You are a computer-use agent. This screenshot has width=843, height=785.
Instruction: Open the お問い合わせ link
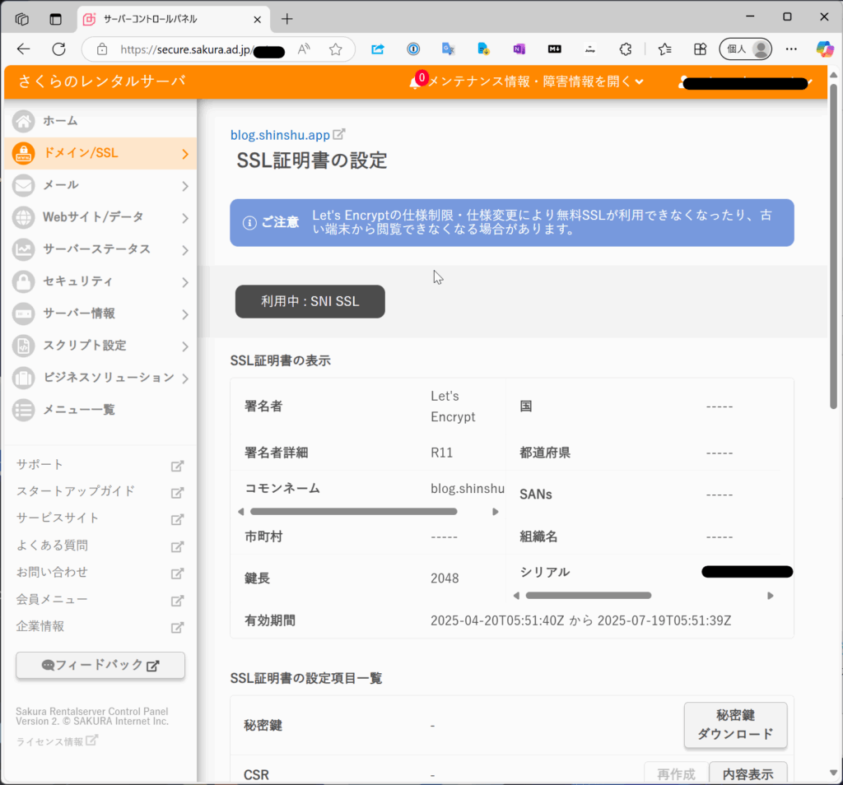100,573
